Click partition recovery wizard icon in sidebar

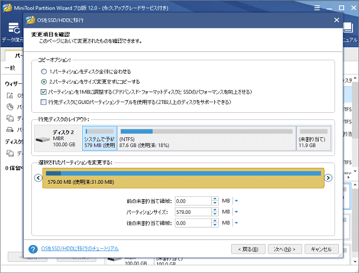tap(10, 107)
